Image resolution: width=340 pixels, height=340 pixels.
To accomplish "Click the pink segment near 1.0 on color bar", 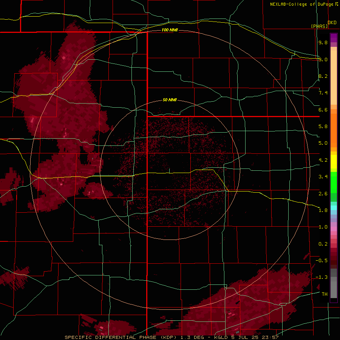I will click(334, 229).
